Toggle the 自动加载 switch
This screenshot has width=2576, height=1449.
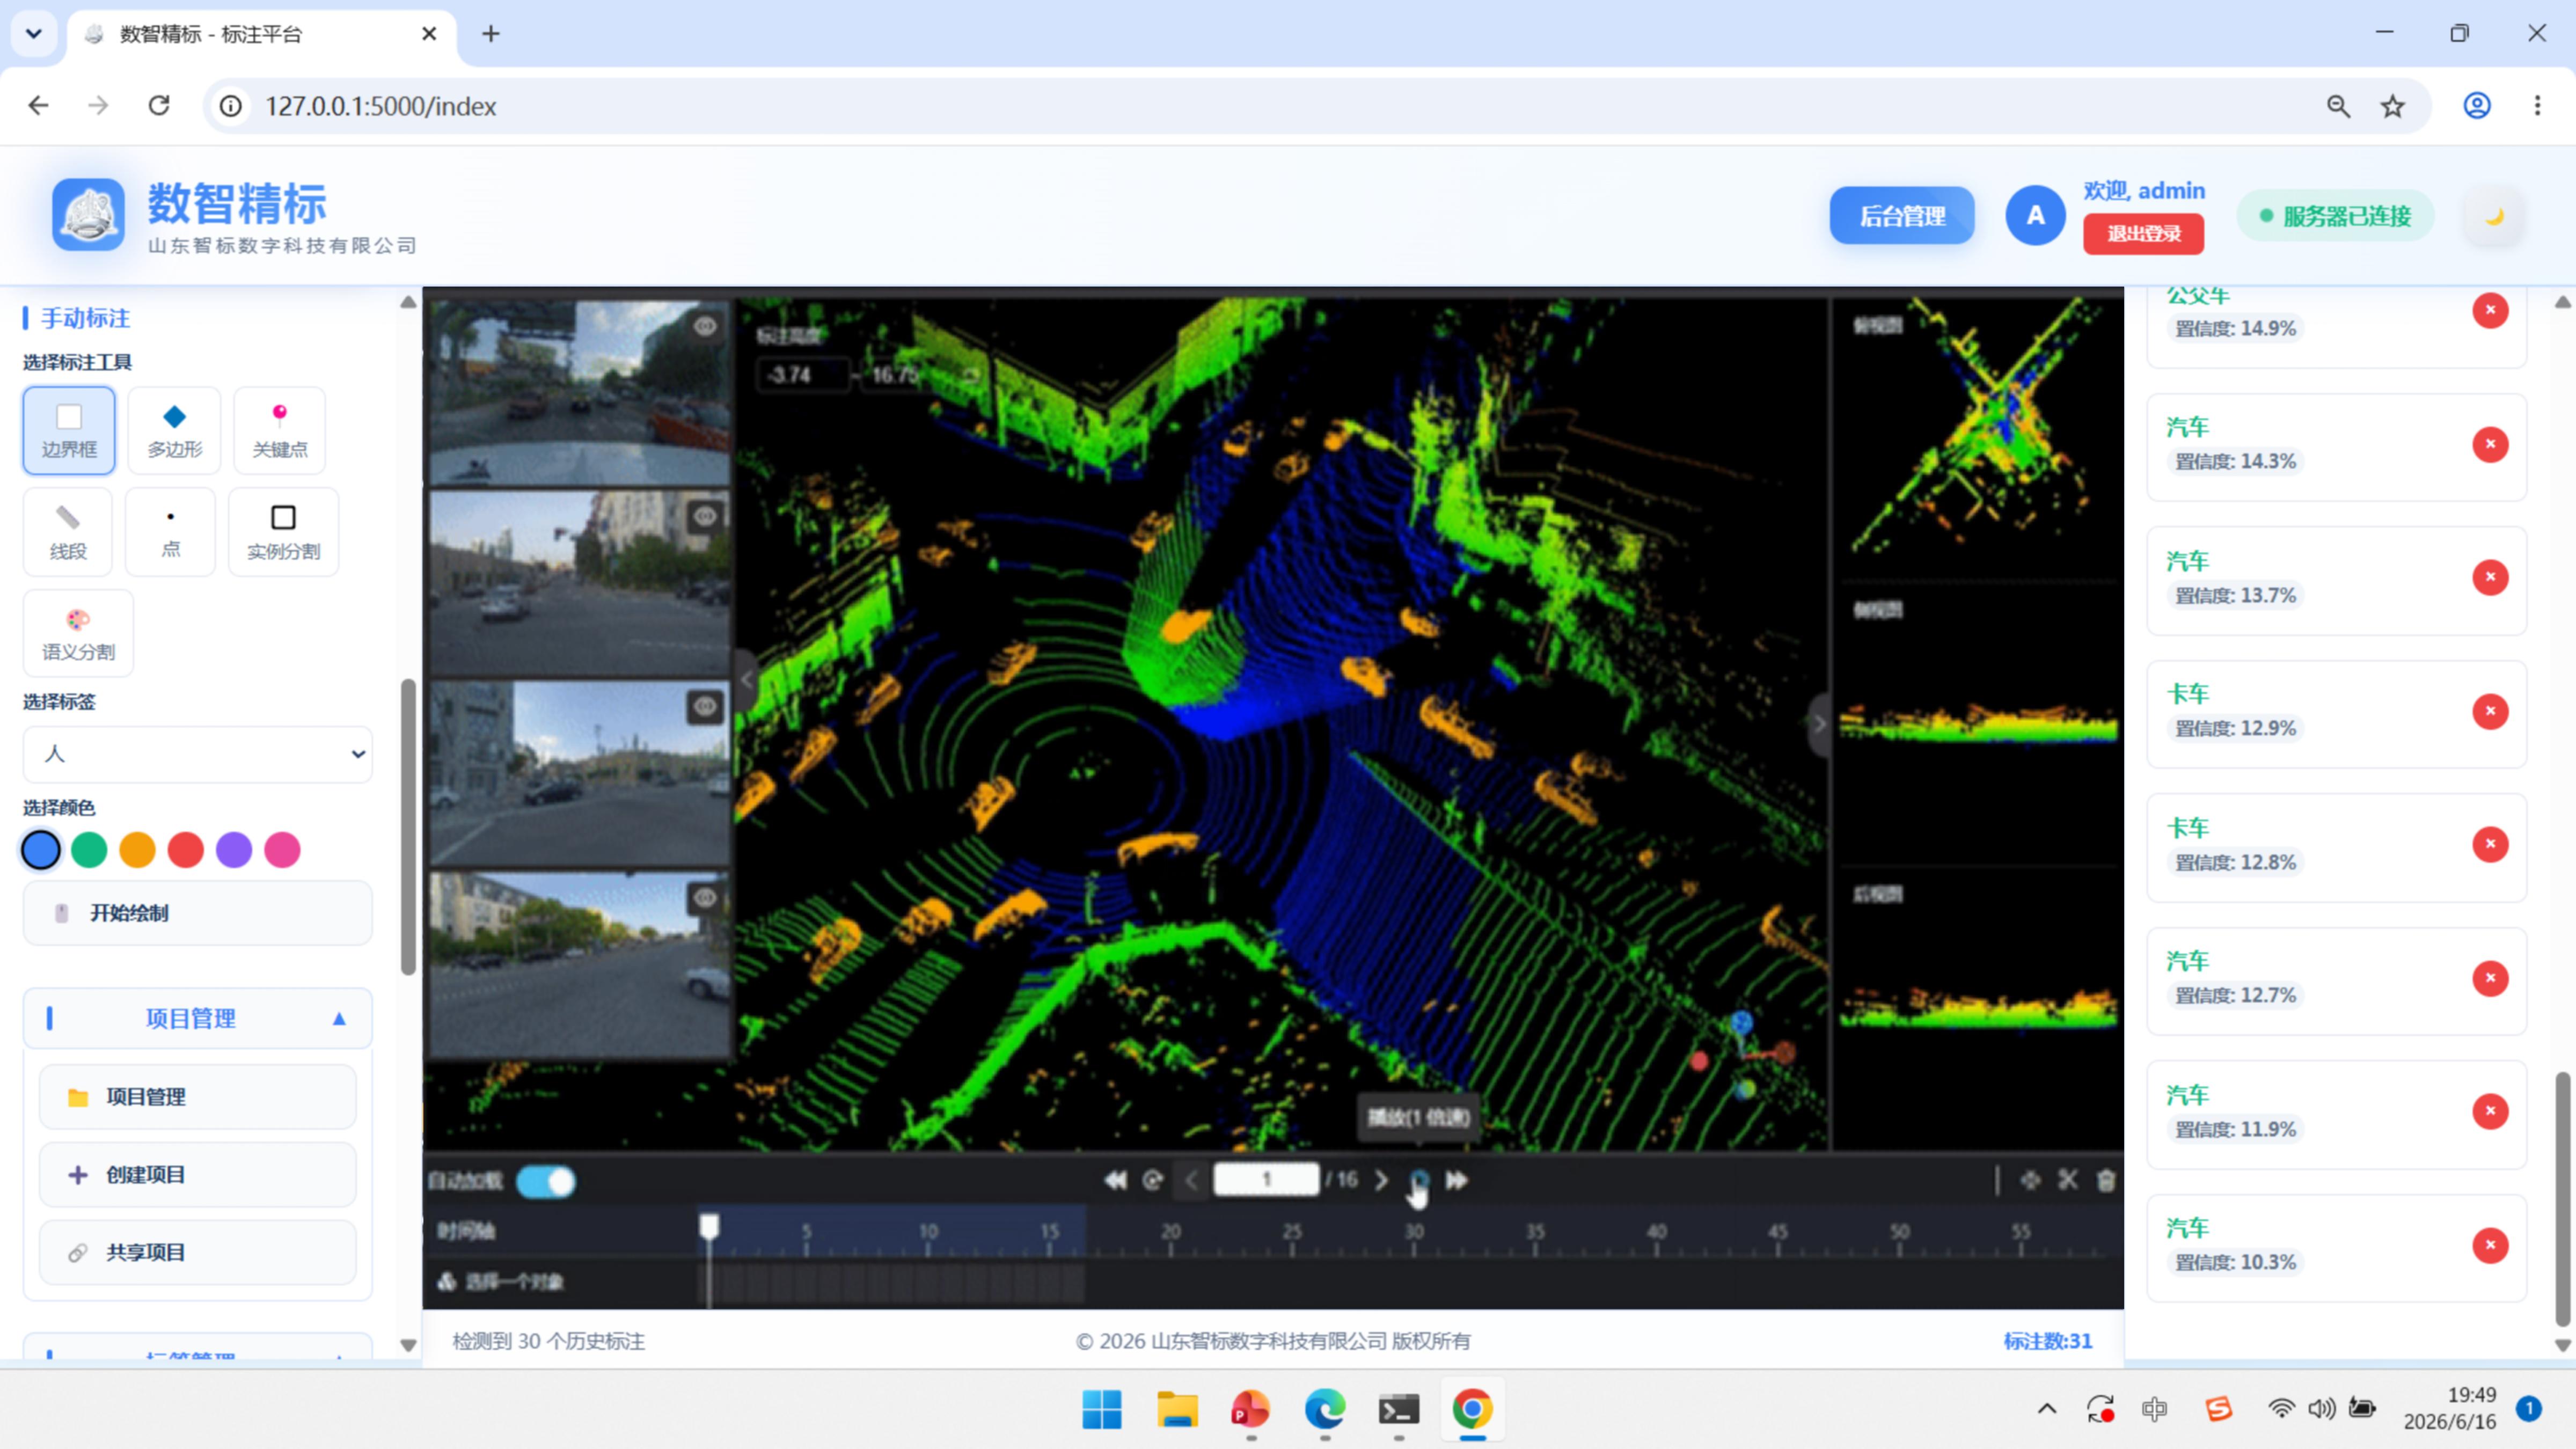(546, 1182)
